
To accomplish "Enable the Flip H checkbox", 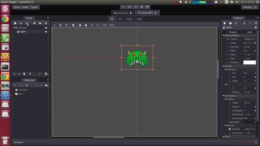I will pos(245,55).
